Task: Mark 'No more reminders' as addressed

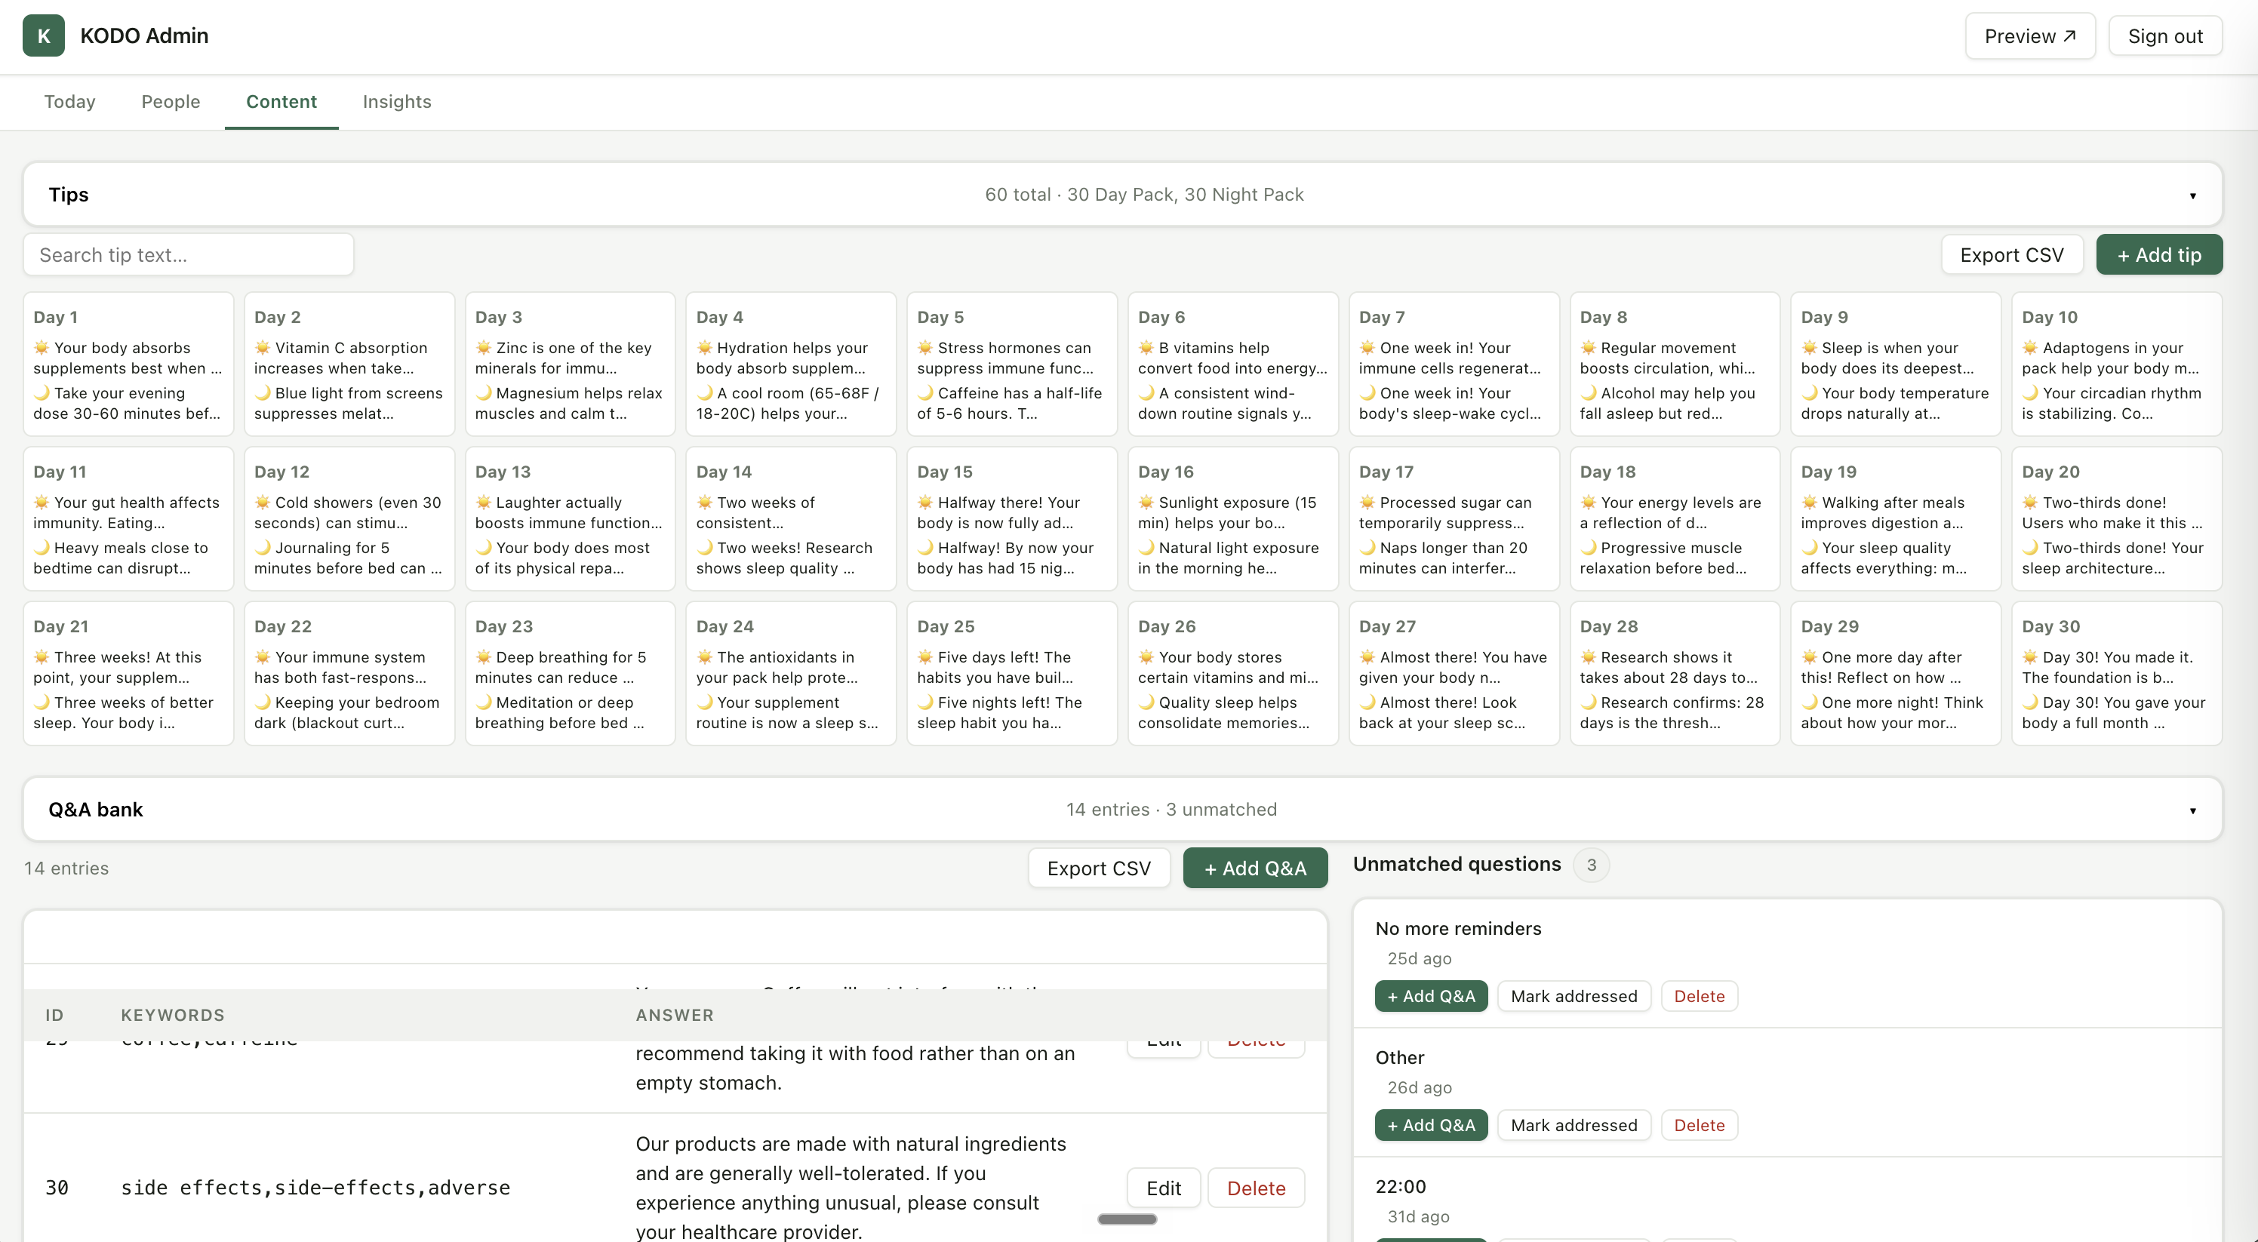Action: pyautogui.click(x=1574, y=996)
